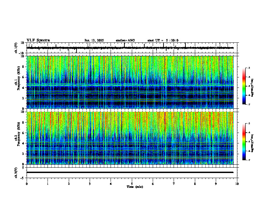267x206 pixels.
Task: Click time axis tick label "7"
Action: [x=174, y=184]
